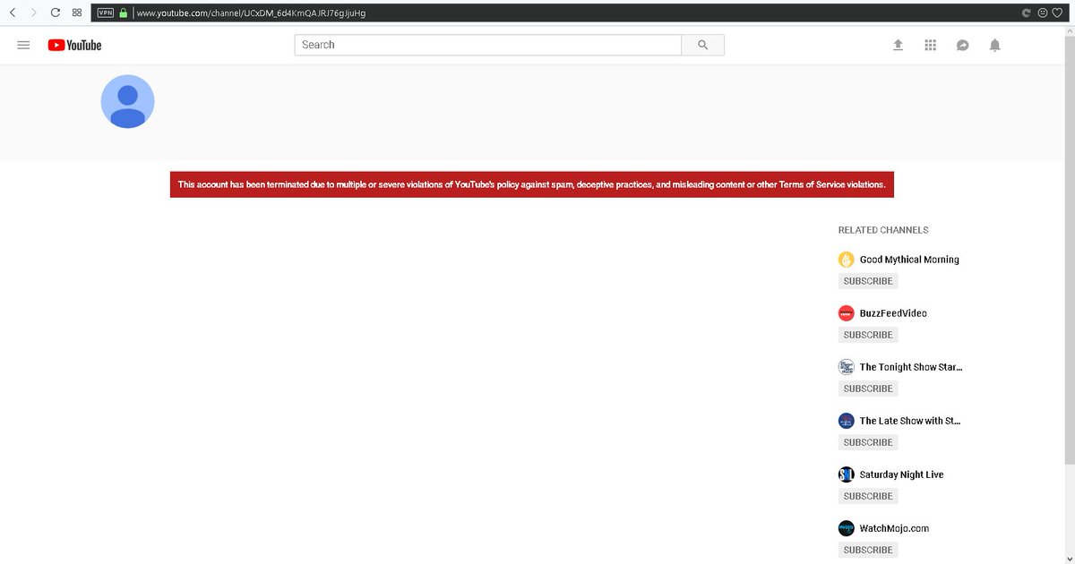The width and height of the screenshot is (1075, 564).
Task: Click the page vertical scrollbar
Action: [1069, 251]
